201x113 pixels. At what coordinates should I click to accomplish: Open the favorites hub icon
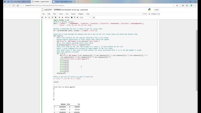click(x=183, y=6)
